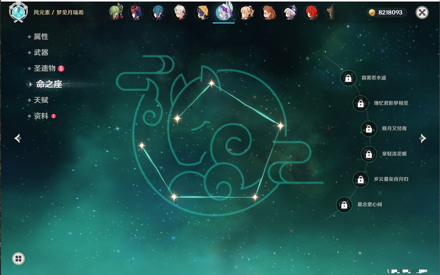Click the four-square grid button
440x275 pixels.
18,259
